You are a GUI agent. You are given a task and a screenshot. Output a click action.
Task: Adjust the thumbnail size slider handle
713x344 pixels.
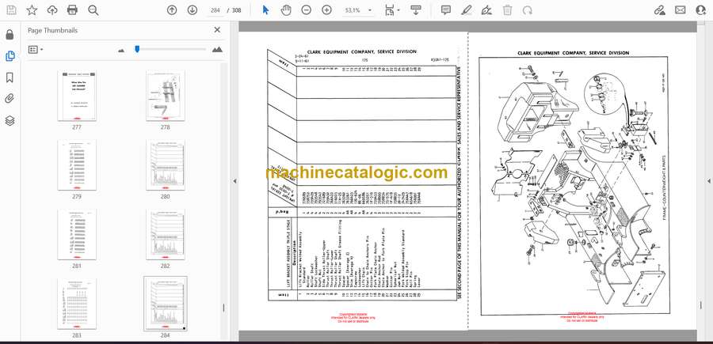tap(137, 49)
